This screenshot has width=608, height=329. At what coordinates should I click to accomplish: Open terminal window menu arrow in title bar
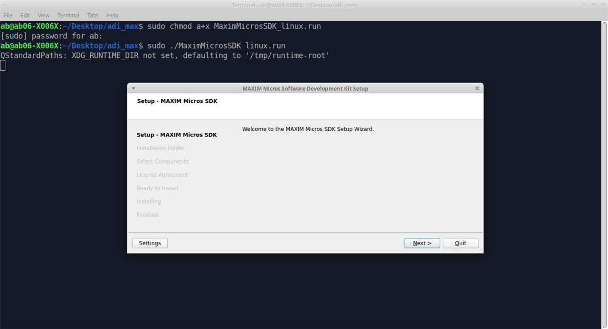5,5
